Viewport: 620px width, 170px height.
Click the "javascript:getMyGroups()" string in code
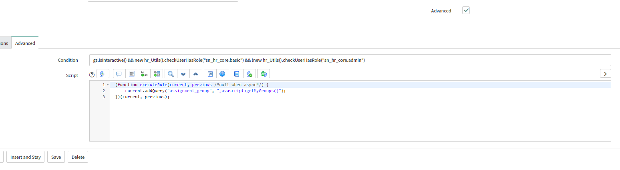[x=250, y=91]
